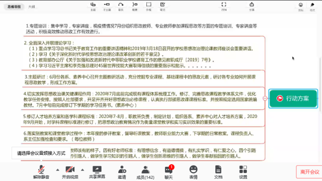Open the 分享 share icon
322x181 pixels.
(252, 6)
